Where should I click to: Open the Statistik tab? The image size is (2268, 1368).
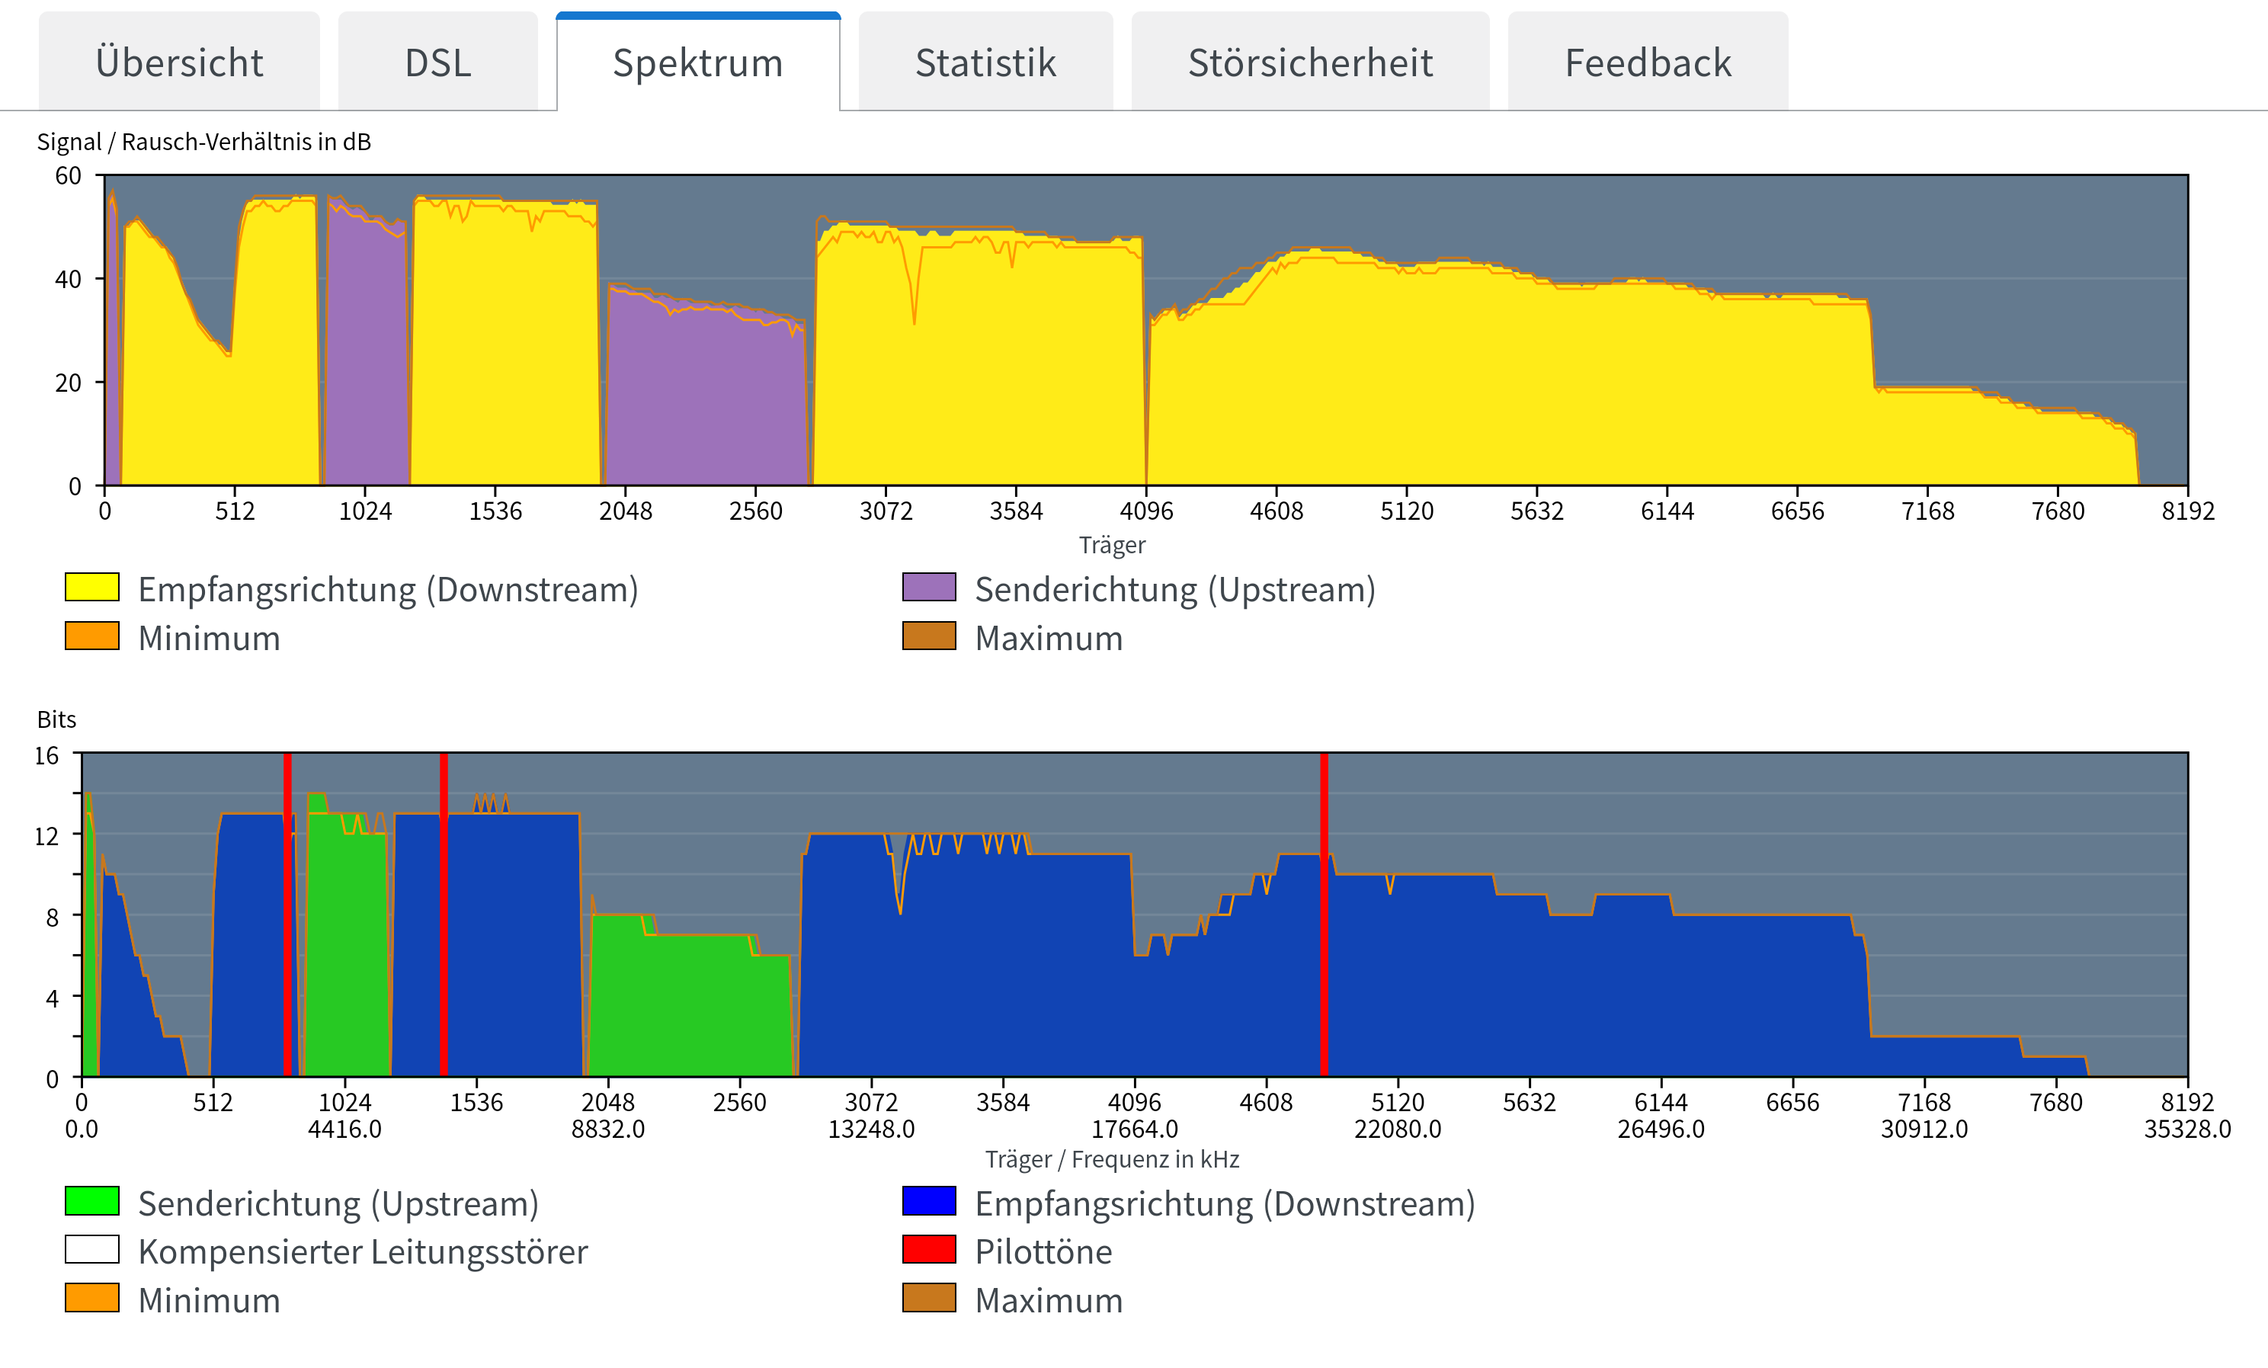coord(986,62)
